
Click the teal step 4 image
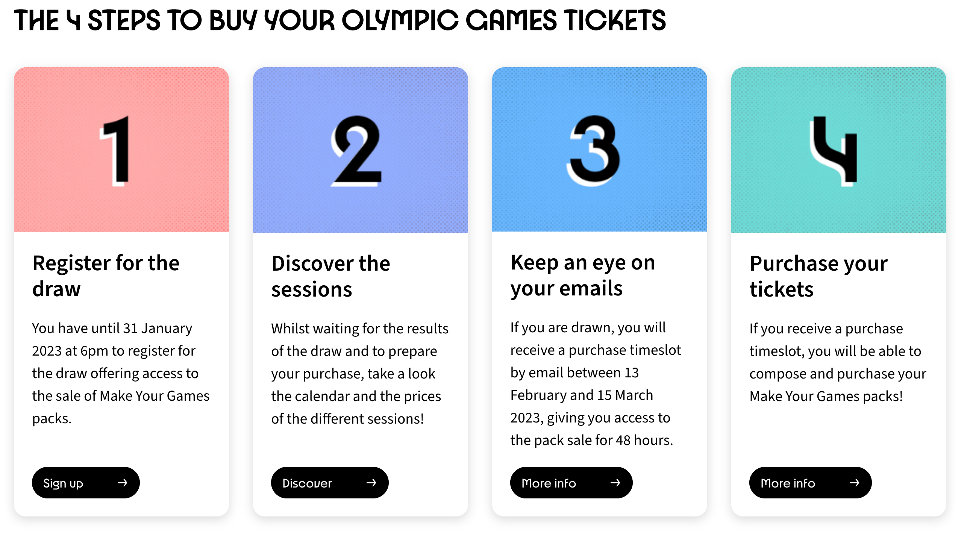[x=839, y=150]
